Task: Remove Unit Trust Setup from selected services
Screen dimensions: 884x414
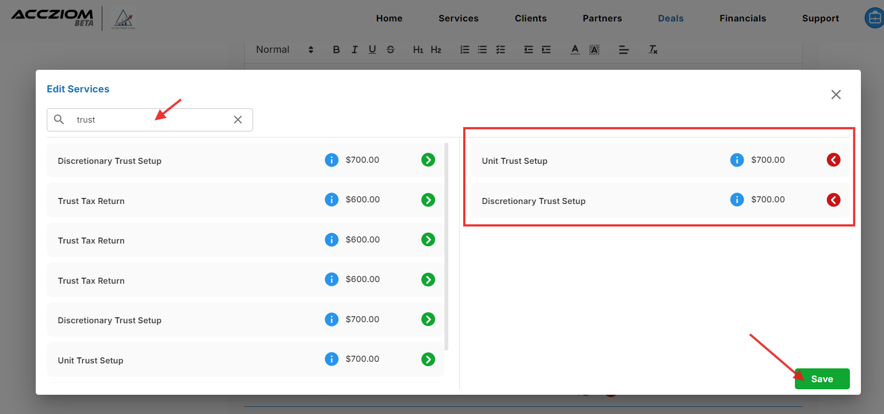Action: [x=833, y=160]
